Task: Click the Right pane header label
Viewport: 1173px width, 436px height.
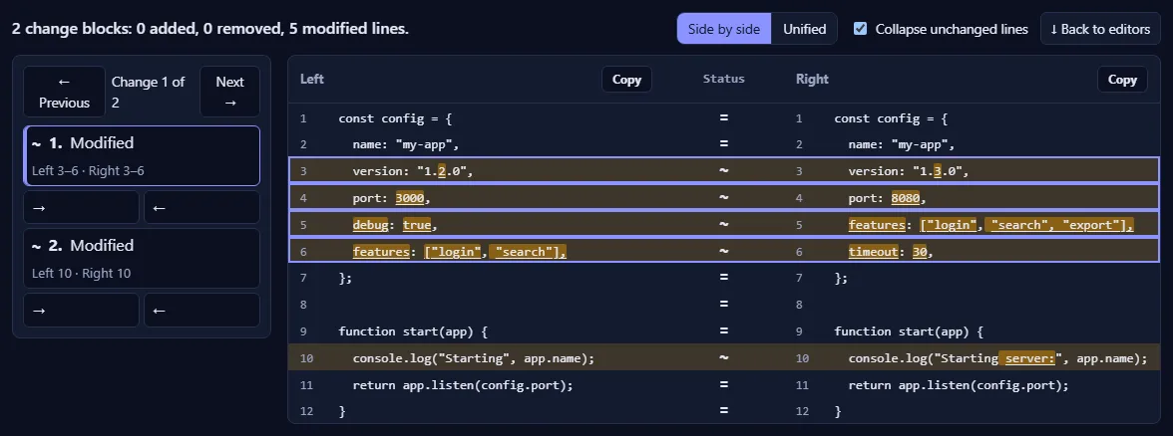Action: (812, 79)
